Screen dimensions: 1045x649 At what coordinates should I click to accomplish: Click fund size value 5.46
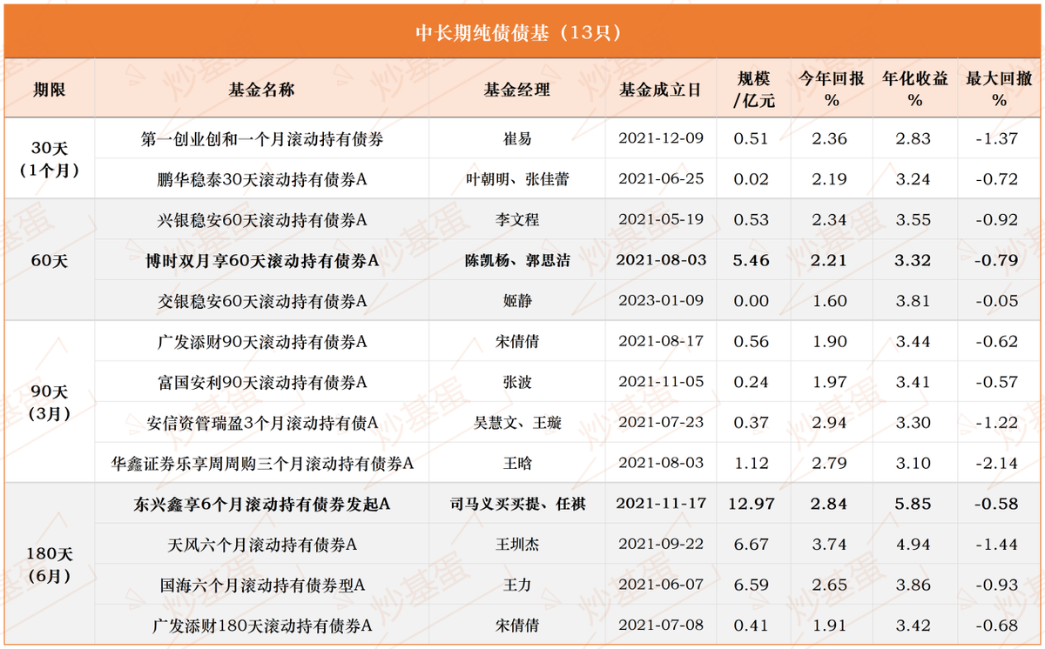point(752,260)
